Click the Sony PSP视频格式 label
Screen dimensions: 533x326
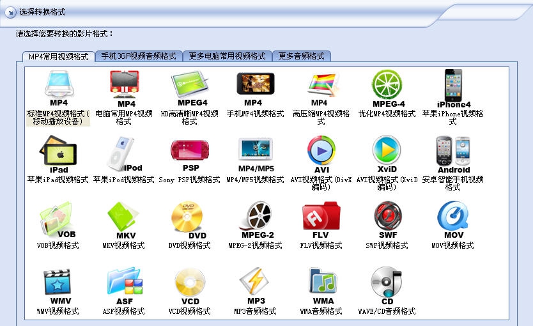tap(189, 180)
